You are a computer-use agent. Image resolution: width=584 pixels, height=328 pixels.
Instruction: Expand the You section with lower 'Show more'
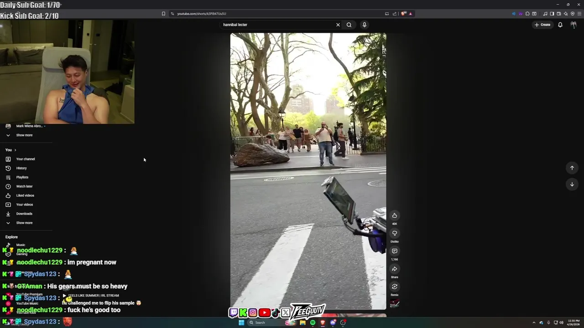click(x=24, y=223)
